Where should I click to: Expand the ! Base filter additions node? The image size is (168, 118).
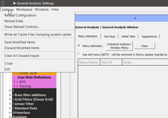tap(10, 95)
